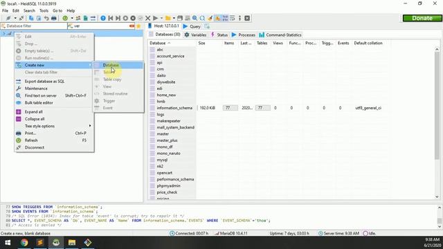This screenshot has width=443, height=249.
Task: Select Disconnect from context menu
Action: pos(54,147)
